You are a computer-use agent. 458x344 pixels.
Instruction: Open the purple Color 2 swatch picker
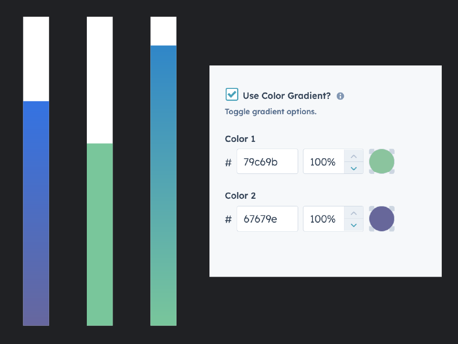pyautogui.click(x=382, y=219)
